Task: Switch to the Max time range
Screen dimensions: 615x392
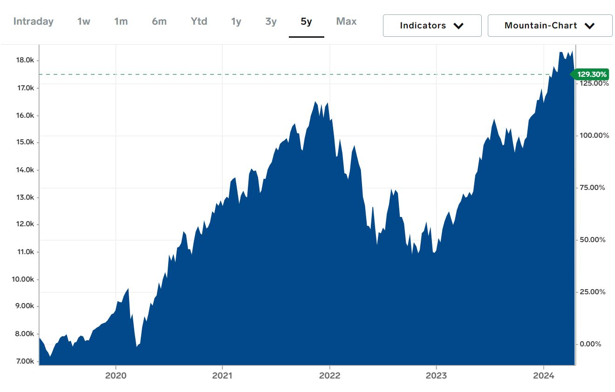Action: pyautogui.click(x=346, y=21)
